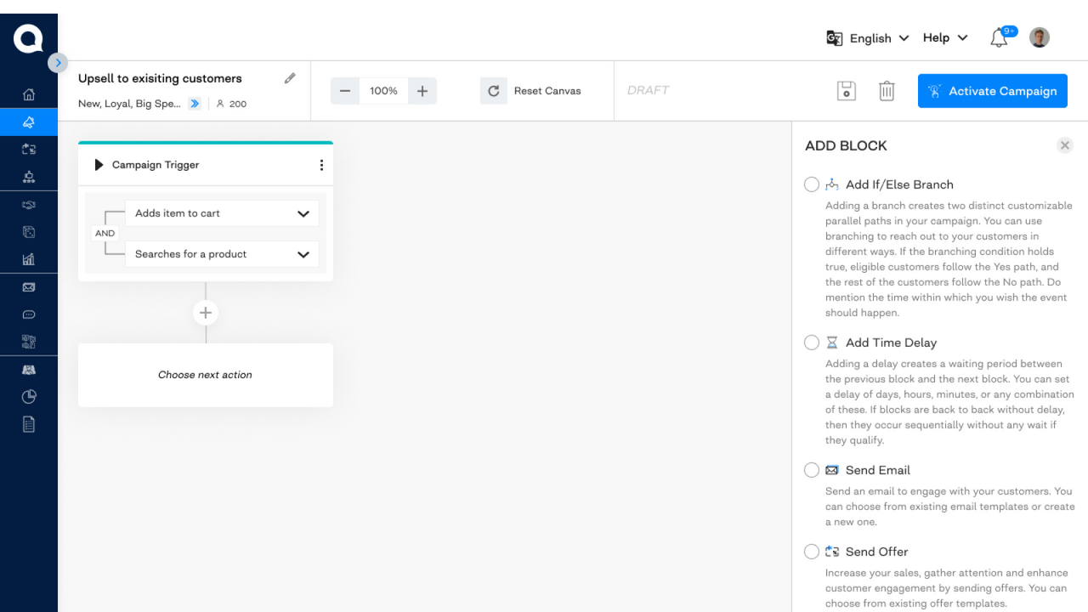The image size is (1088, 612).
Task: Select Send Email radio button
Action: [x=812, y=470]
